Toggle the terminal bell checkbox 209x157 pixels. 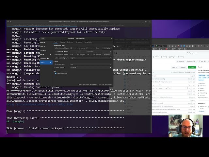56,73
